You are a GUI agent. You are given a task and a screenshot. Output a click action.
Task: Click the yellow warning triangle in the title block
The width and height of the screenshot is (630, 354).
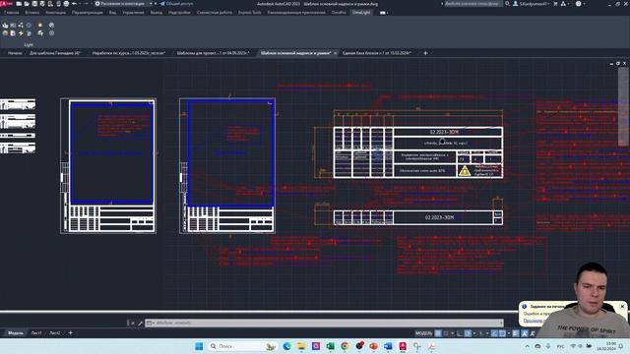[465, 171]
